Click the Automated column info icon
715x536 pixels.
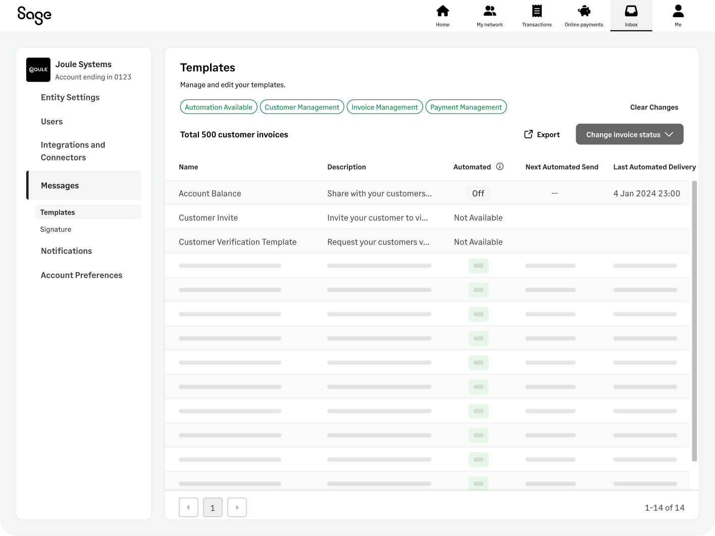[x=500, y=167]
